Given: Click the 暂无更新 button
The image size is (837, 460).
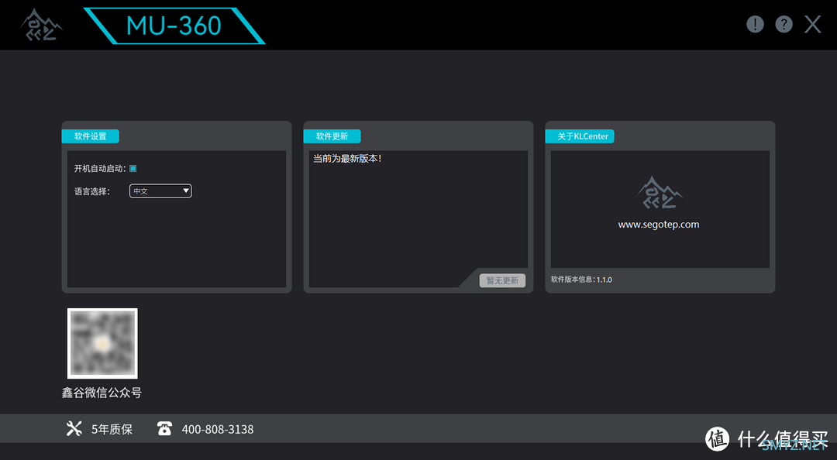Looking at the screenshot, I should (502, 280).
